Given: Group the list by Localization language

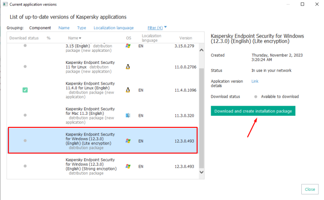Looking at the screenshot, I should click(113, 28).
